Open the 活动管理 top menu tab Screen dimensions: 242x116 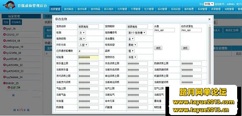162,9
